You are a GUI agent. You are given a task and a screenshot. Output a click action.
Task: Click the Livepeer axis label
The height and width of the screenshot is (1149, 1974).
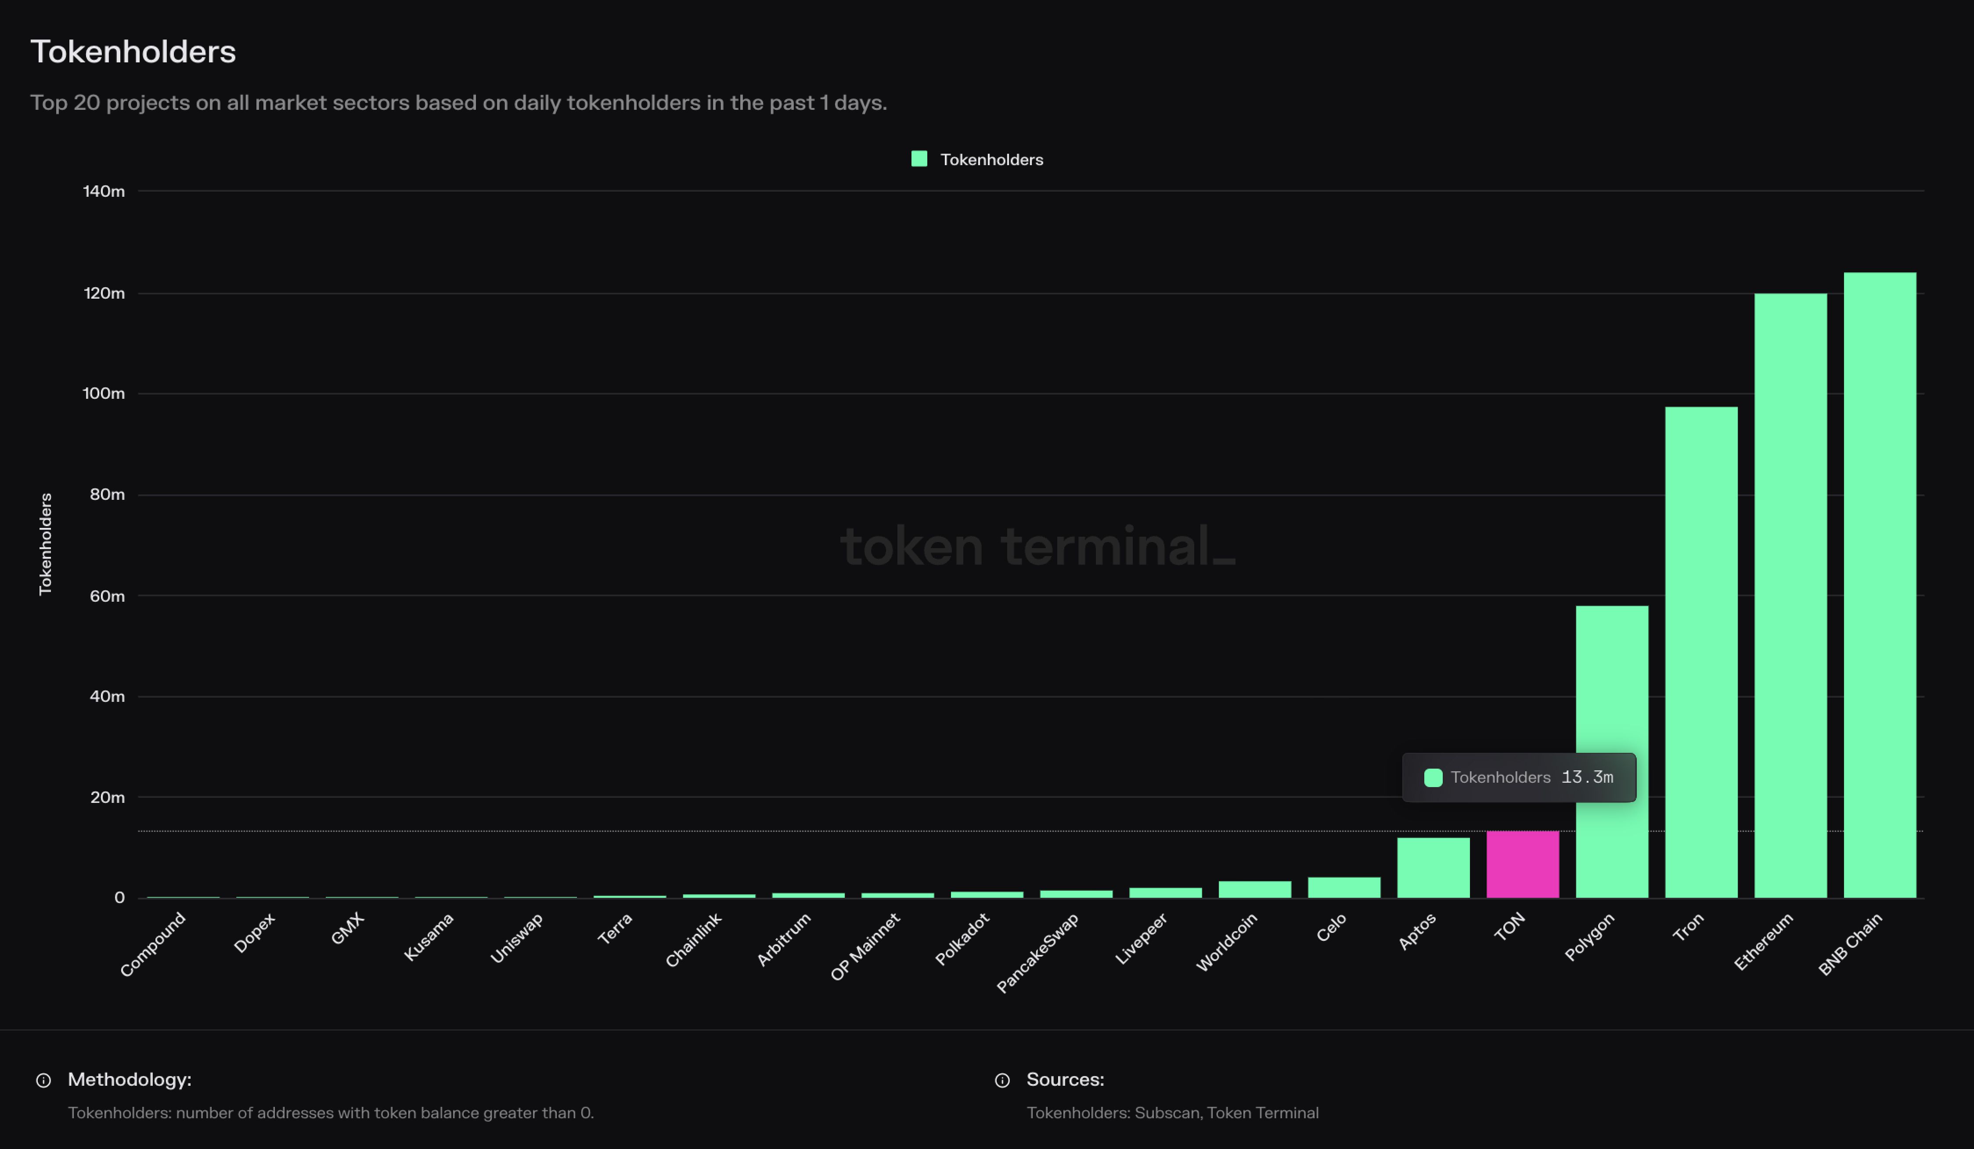[x=1141, y=939]
